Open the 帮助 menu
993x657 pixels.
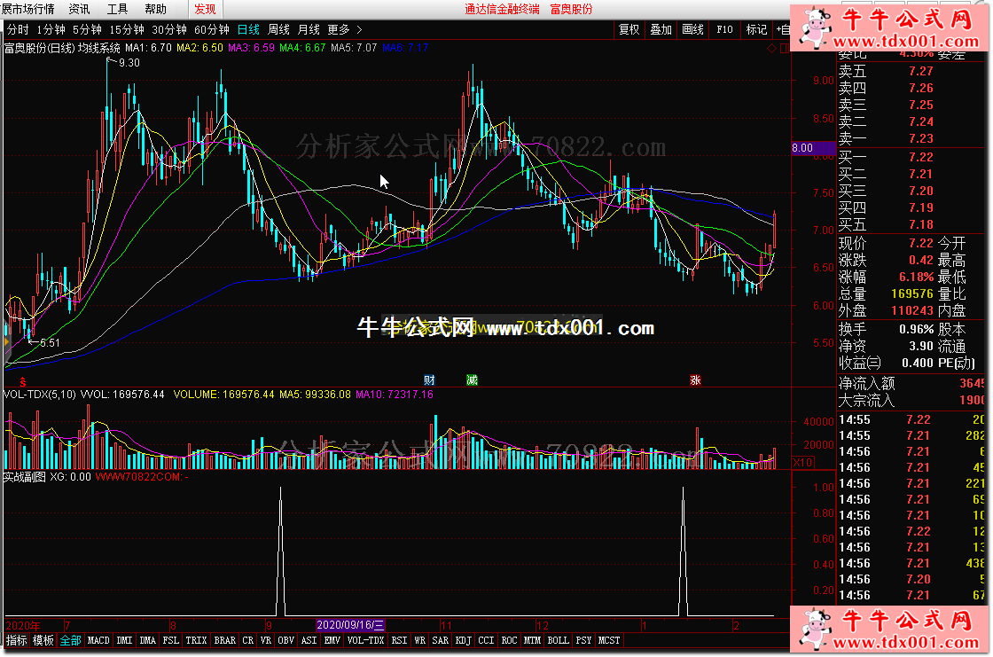click(155, 9)
